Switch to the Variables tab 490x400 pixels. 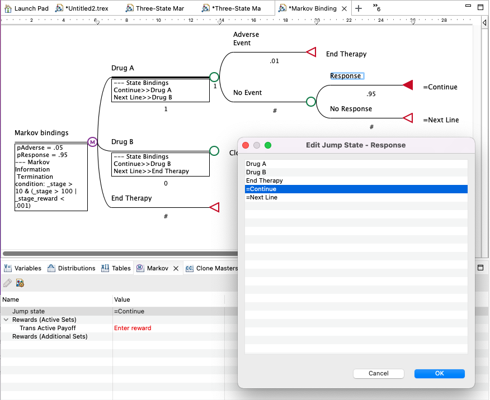point(23,268)
